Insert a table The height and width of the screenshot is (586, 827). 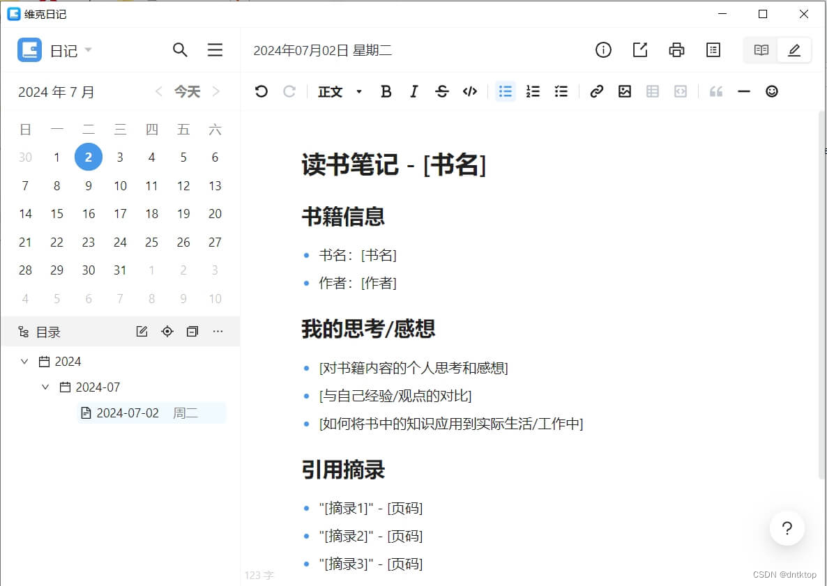pyautogui.click(x=653, y=92)
